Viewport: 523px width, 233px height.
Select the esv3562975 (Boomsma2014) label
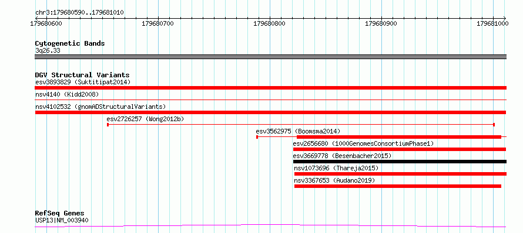click(x=298, y=131)
